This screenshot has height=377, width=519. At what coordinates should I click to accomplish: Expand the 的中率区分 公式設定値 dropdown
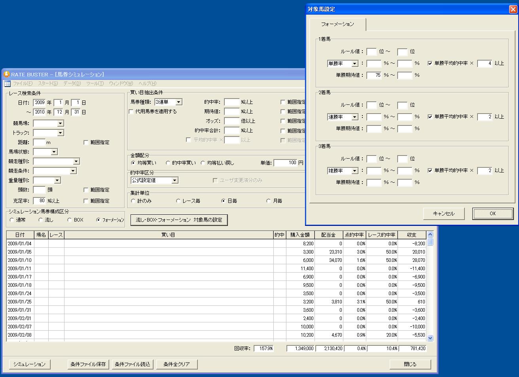point(174,180)
